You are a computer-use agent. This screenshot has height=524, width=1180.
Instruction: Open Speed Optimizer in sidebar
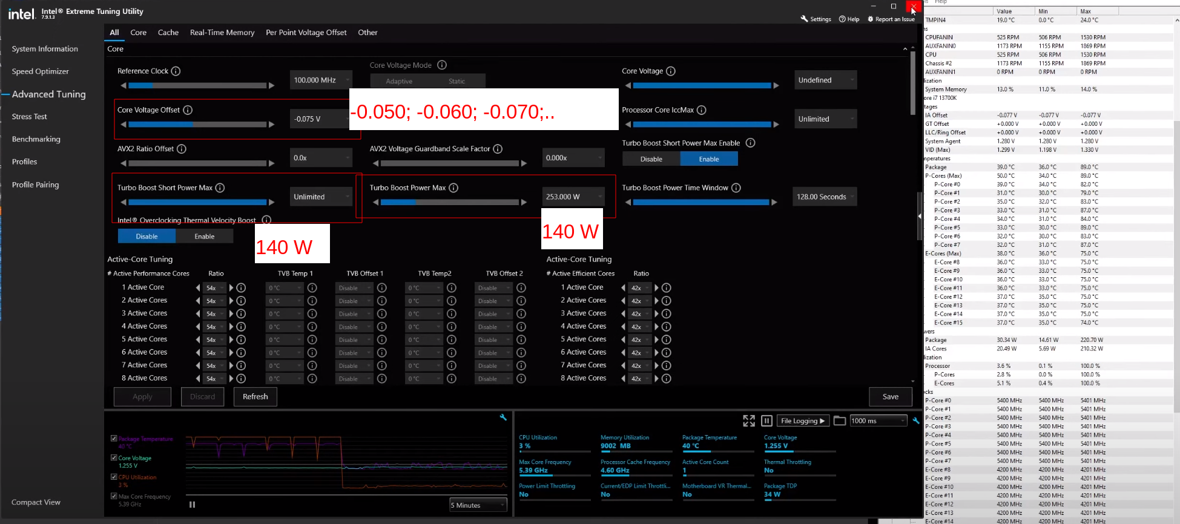pyautogui.click(x=41, y=71)
